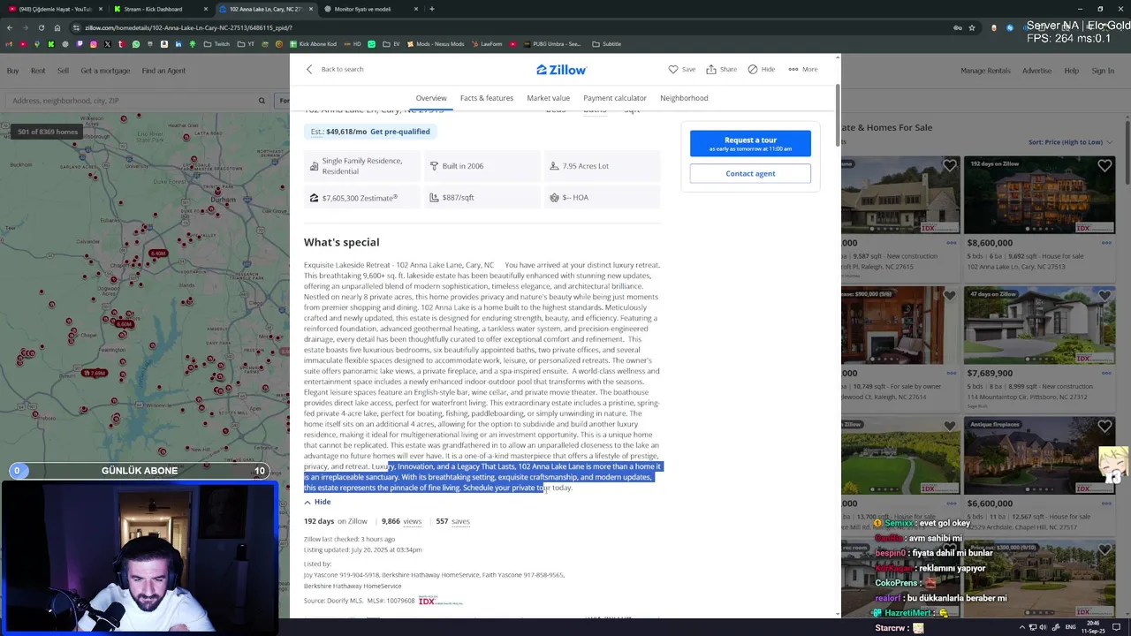Click the X (Twitter) bookmark icon
This screenshot has width=1131, height=636.
point(108,44)
